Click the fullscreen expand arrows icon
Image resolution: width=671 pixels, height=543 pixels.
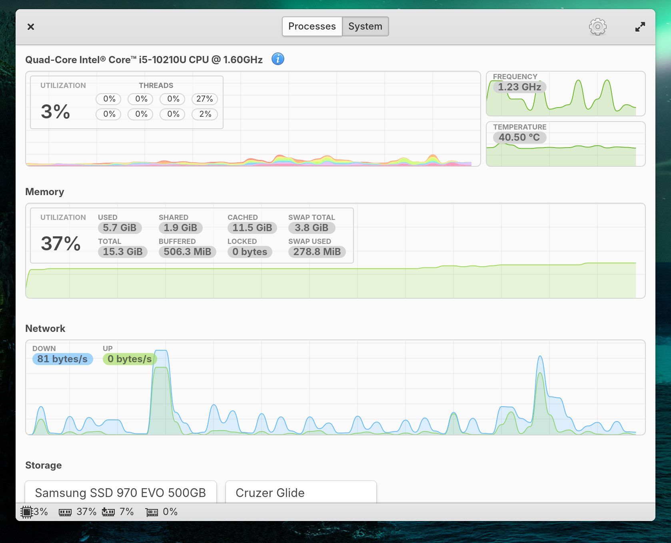click(640, 27)
